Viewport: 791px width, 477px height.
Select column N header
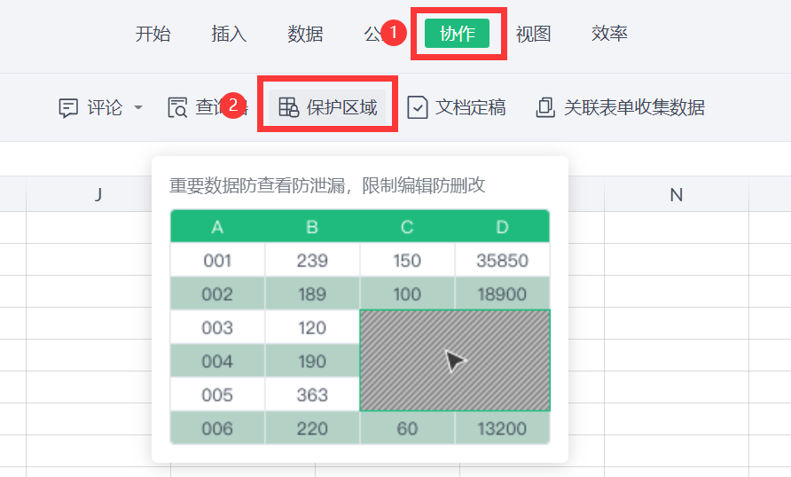click(676, 194)
